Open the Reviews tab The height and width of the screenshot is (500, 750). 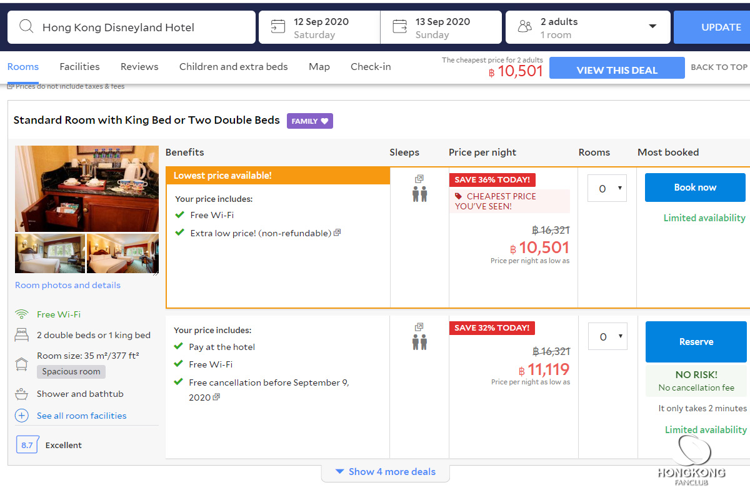click(x=139, y=67)
